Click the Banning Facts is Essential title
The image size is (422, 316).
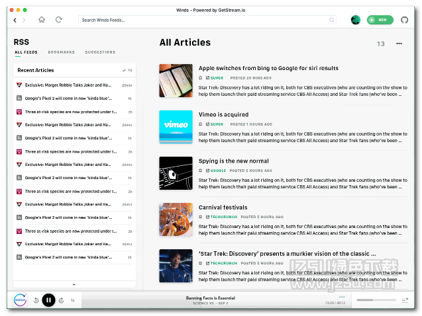coord(211,297)
